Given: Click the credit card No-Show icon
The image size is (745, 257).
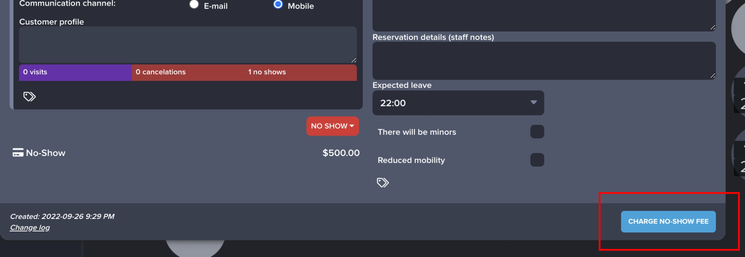Looking at the screenshot, I should pos(18,153).
